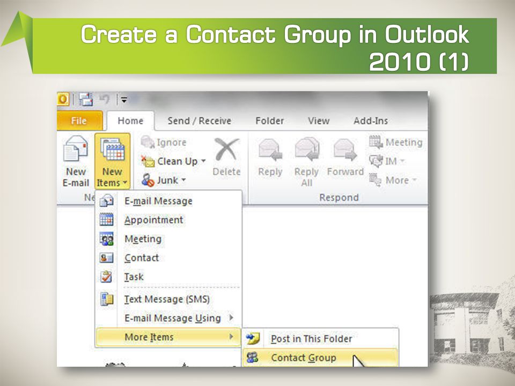Click the E-mail Message menu icon
The height and width of the screenshot is (386, 515).
click(x=106, y=201)
